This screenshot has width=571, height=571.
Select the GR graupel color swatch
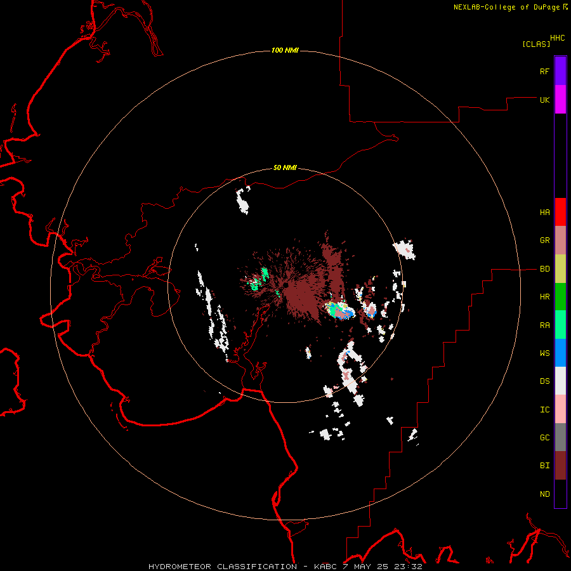[560, 240]
